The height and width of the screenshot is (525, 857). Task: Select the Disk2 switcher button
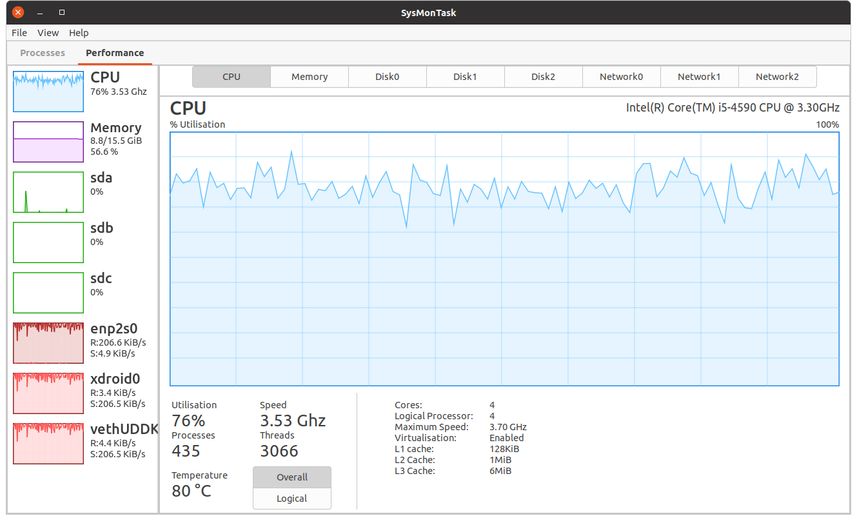543,77
